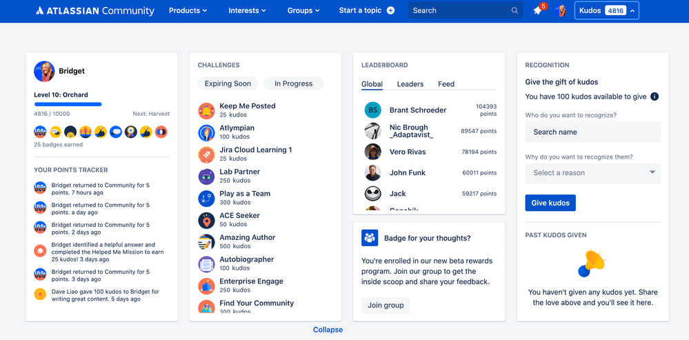Click the Atlassian Community logo
This screenshot has width=689, height=340.
[95, 10]
